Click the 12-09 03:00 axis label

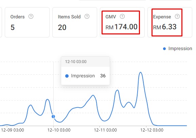click(x=12, y=130)
